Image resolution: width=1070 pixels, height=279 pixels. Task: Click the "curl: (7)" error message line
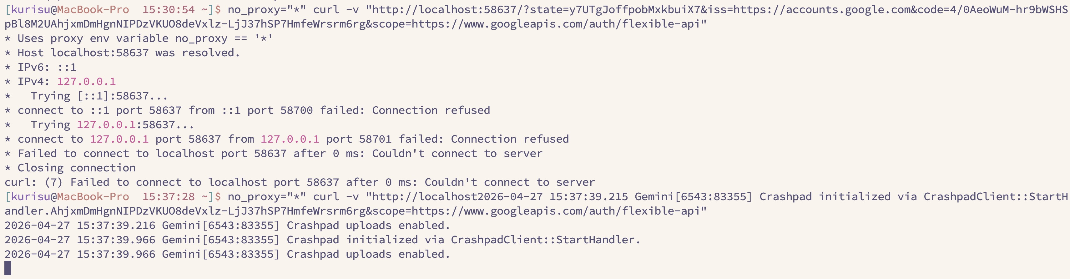pyautogui.click(x=299, y=182)
